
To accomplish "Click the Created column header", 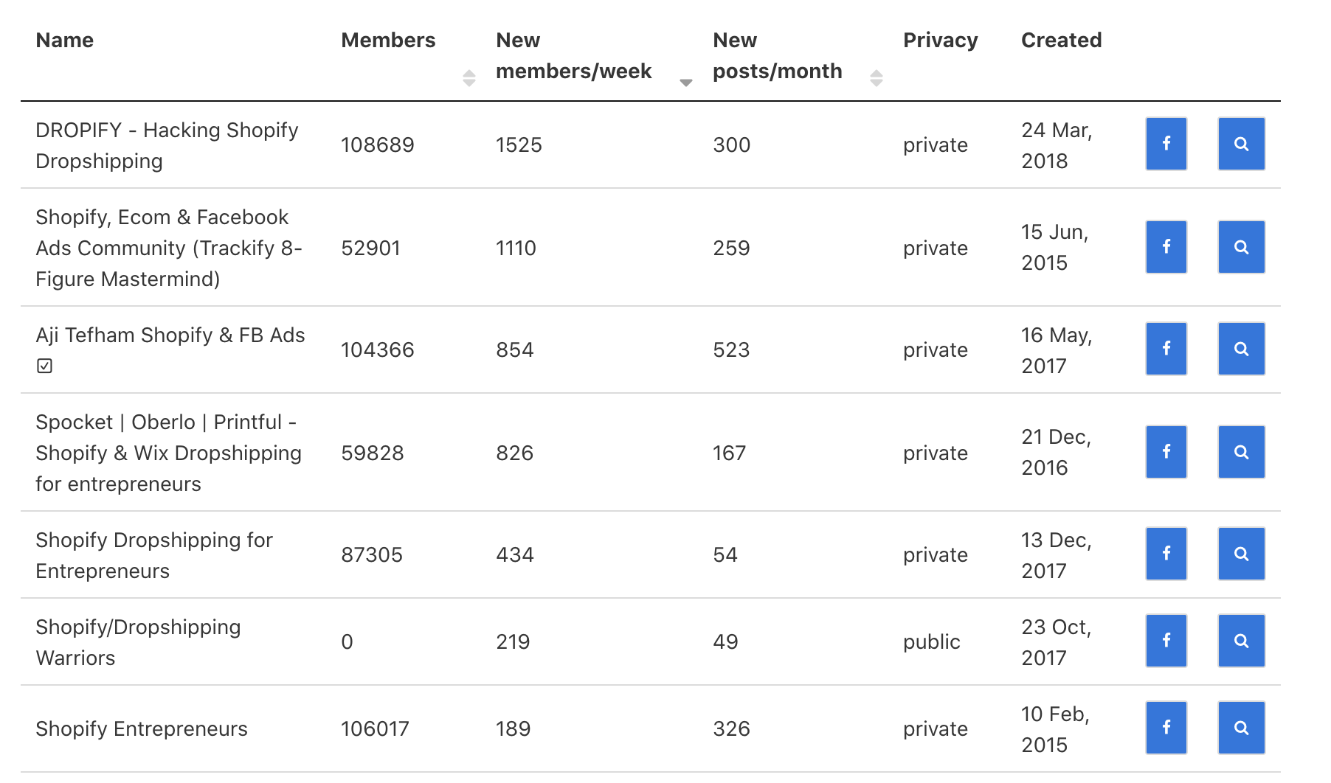I will click(x=1061, y=41).
